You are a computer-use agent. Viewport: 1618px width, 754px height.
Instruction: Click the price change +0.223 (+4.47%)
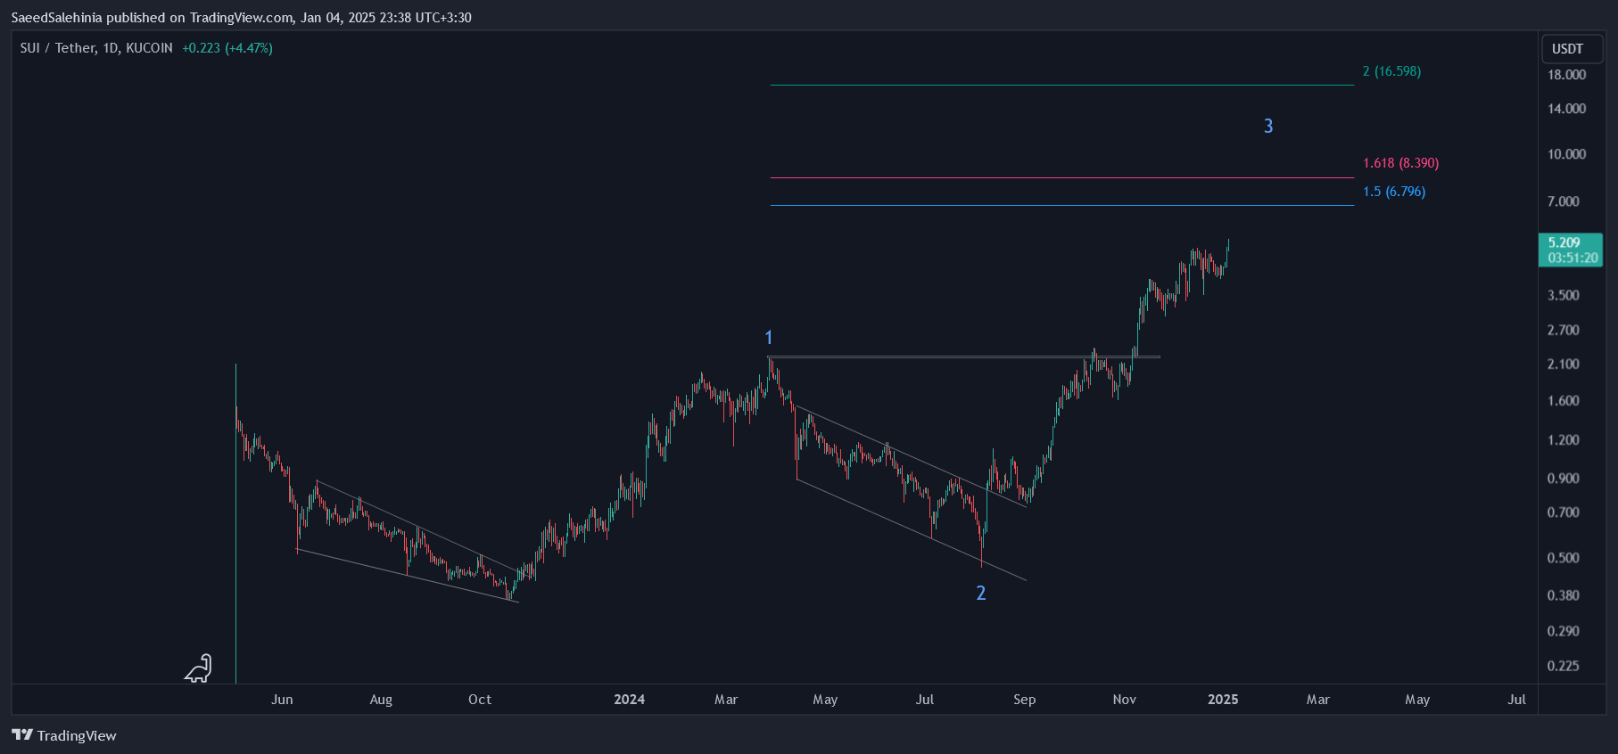[x=227, y=48]
